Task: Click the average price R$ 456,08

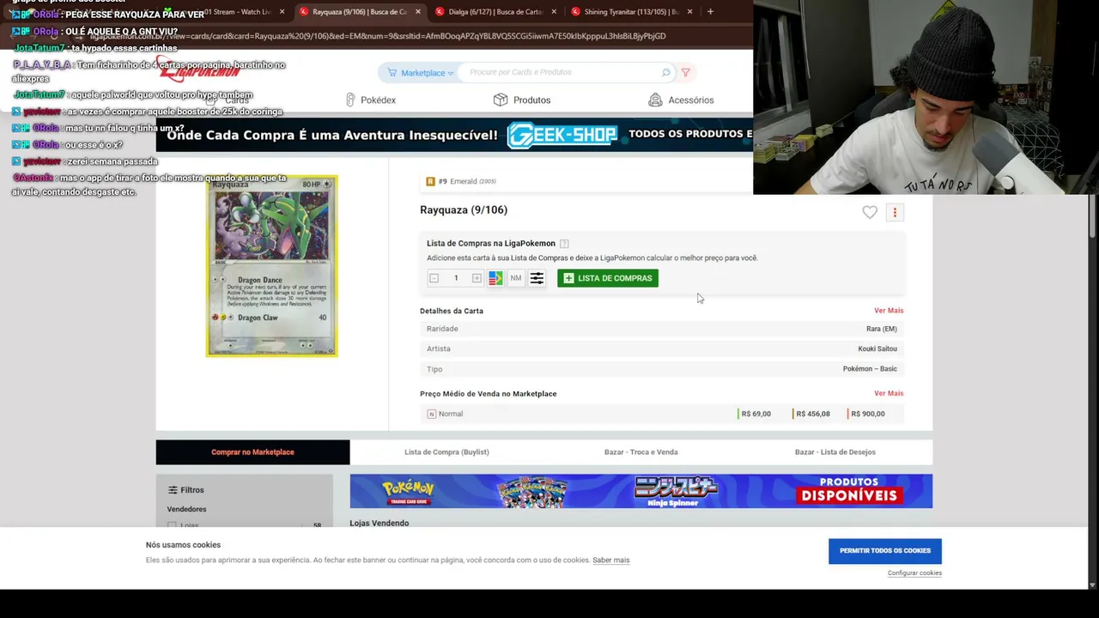Action: [x=812, y=414]
